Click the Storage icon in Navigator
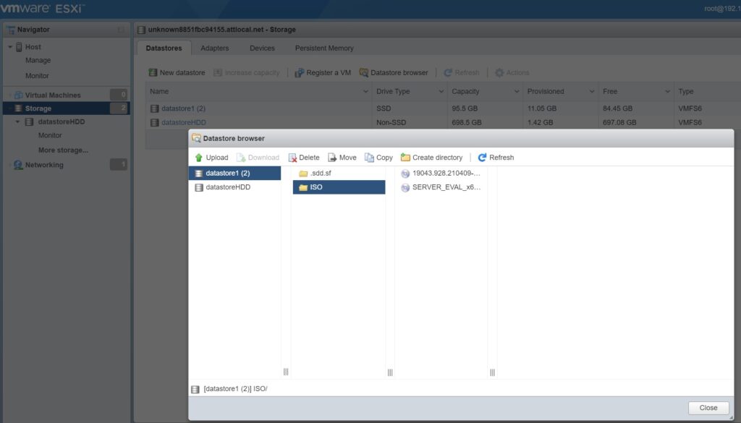Viewport: 741px width, 423px height. 18,108
